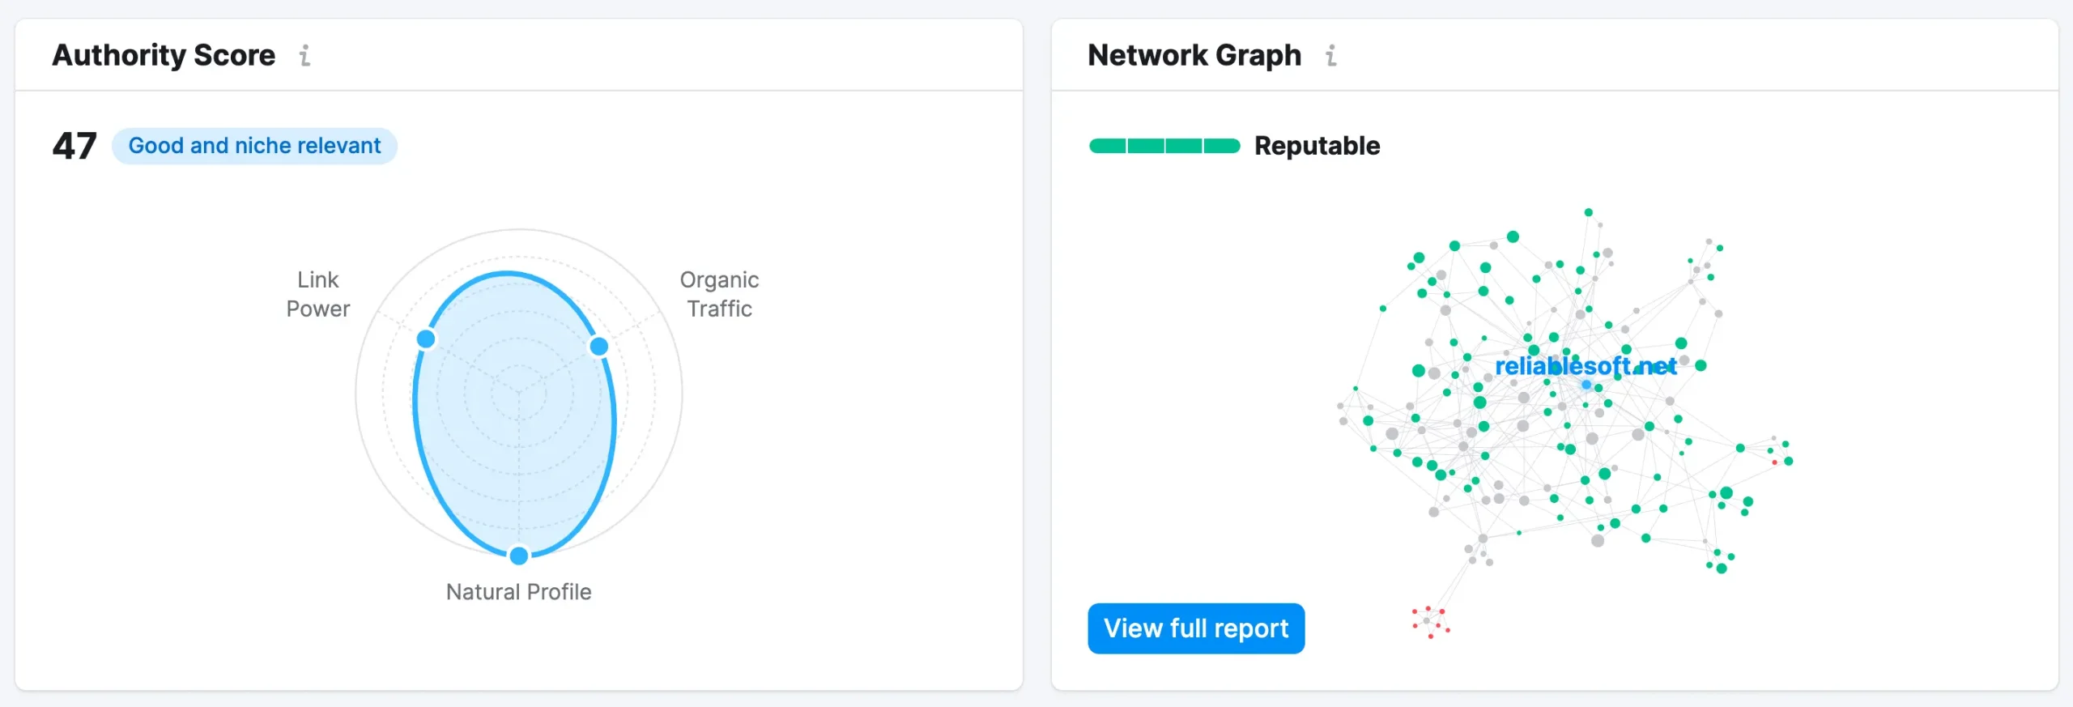Click the Natural Profile axis label
The image size is (2073, 707).
click(x=518, y=592)
